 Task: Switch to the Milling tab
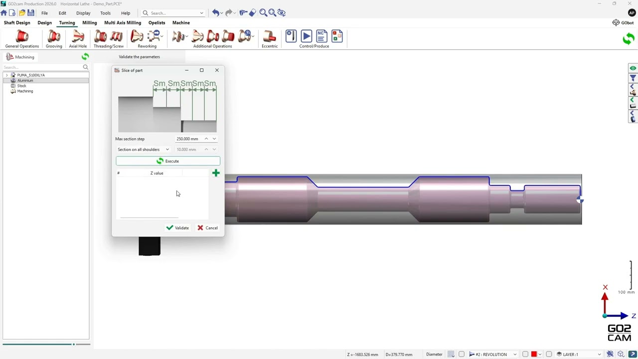90,22
